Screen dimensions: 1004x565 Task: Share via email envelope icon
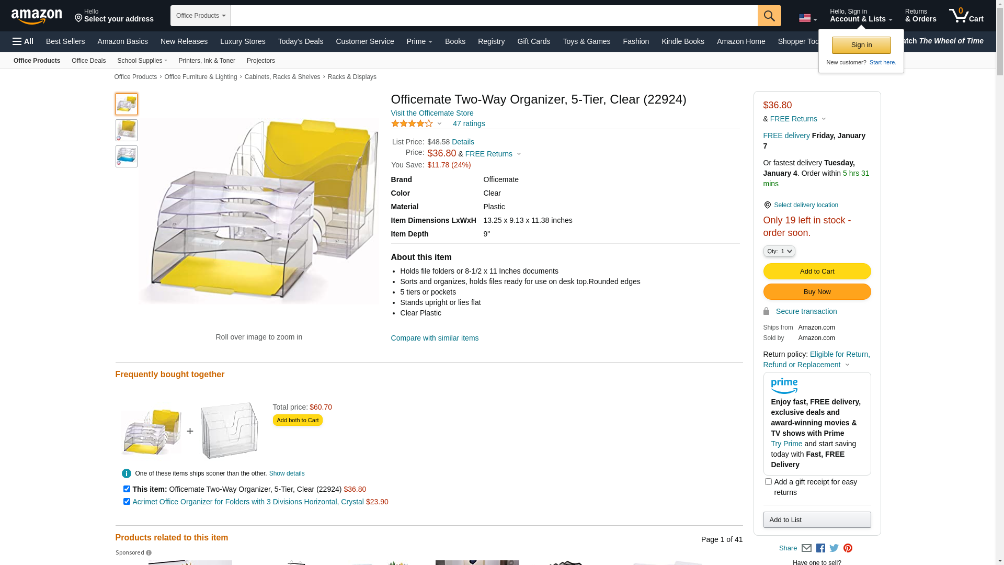pyautogui.click(x=806, y=548)
